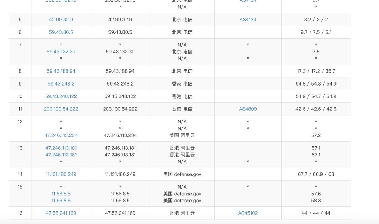Image resolution: width=379 pixels, height=224 pixels.
Task: Select the 美国 defense.gov location in hop 14
Action: coord(182,174)
